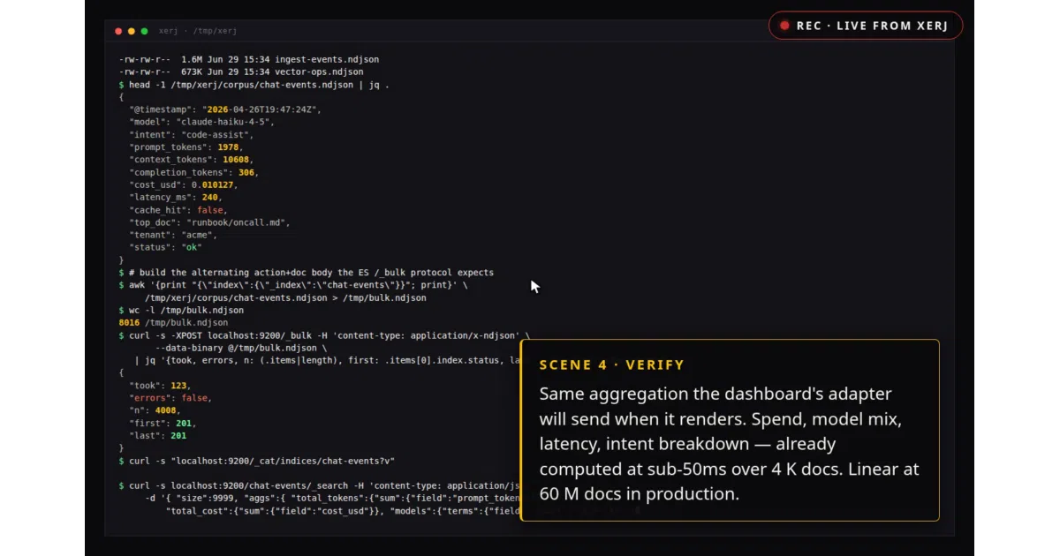Click the 'curl -s -XPOST localhost:9200/_bulk' command
The width and height of the screenshot is (1060, 556).
(324, 335)
